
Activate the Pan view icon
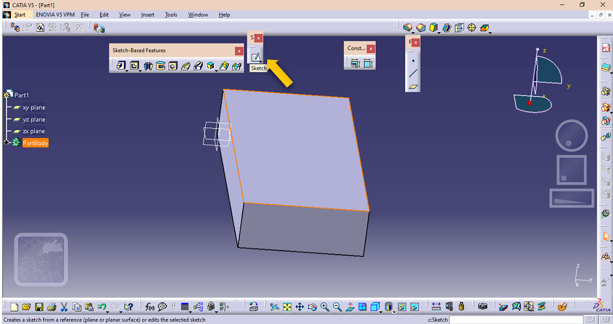coord(300,307)
